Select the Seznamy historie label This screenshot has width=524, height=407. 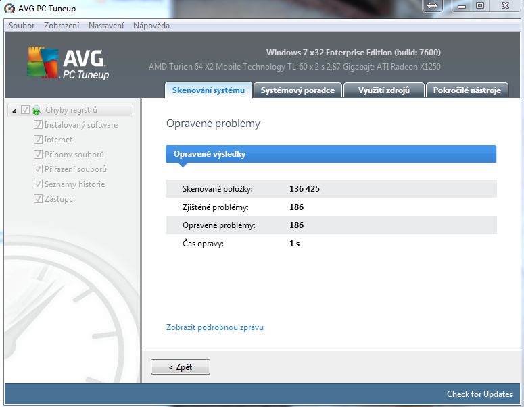pyautogui.click(x=75, y=184)
